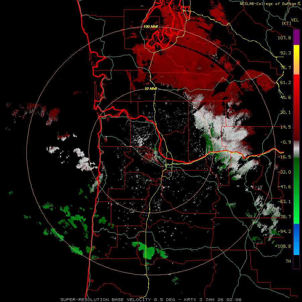The image size is (302, 302).
Task: Click the TH label on the legend
Action: (288, 261)
